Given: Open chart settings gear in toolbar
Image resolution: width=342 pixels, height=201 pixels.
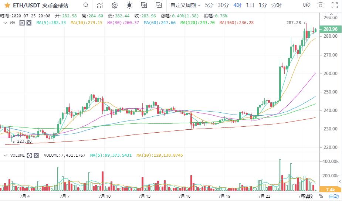Looking at the screenshot, I should [x=115, y=5].
